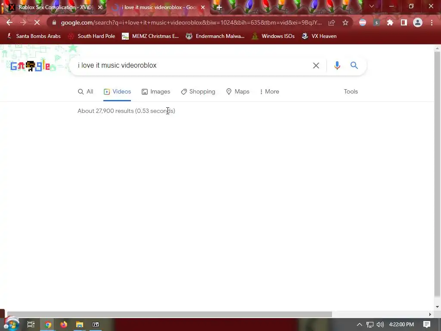This screenshot has height=331, width=441.
Task: Open the volume control tray icon
Action: [x=380, y=325]
